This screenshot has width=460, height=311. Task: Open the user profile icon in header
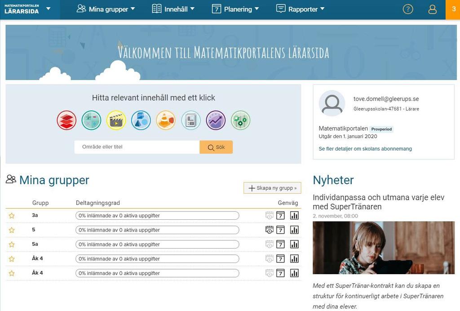(433, 9)
